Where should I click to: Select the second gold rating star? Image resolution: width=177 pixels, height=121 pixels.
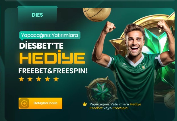[30, 79]
